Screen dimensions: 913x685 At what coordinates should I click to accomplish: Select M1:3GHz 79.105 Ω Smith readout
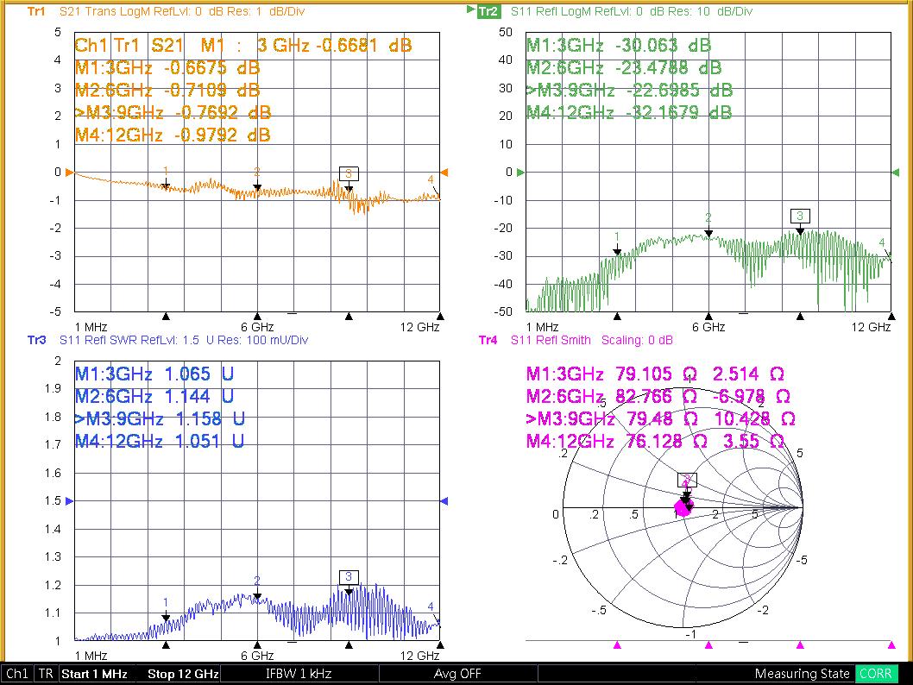pyautogui.click(x=655, y=374)
